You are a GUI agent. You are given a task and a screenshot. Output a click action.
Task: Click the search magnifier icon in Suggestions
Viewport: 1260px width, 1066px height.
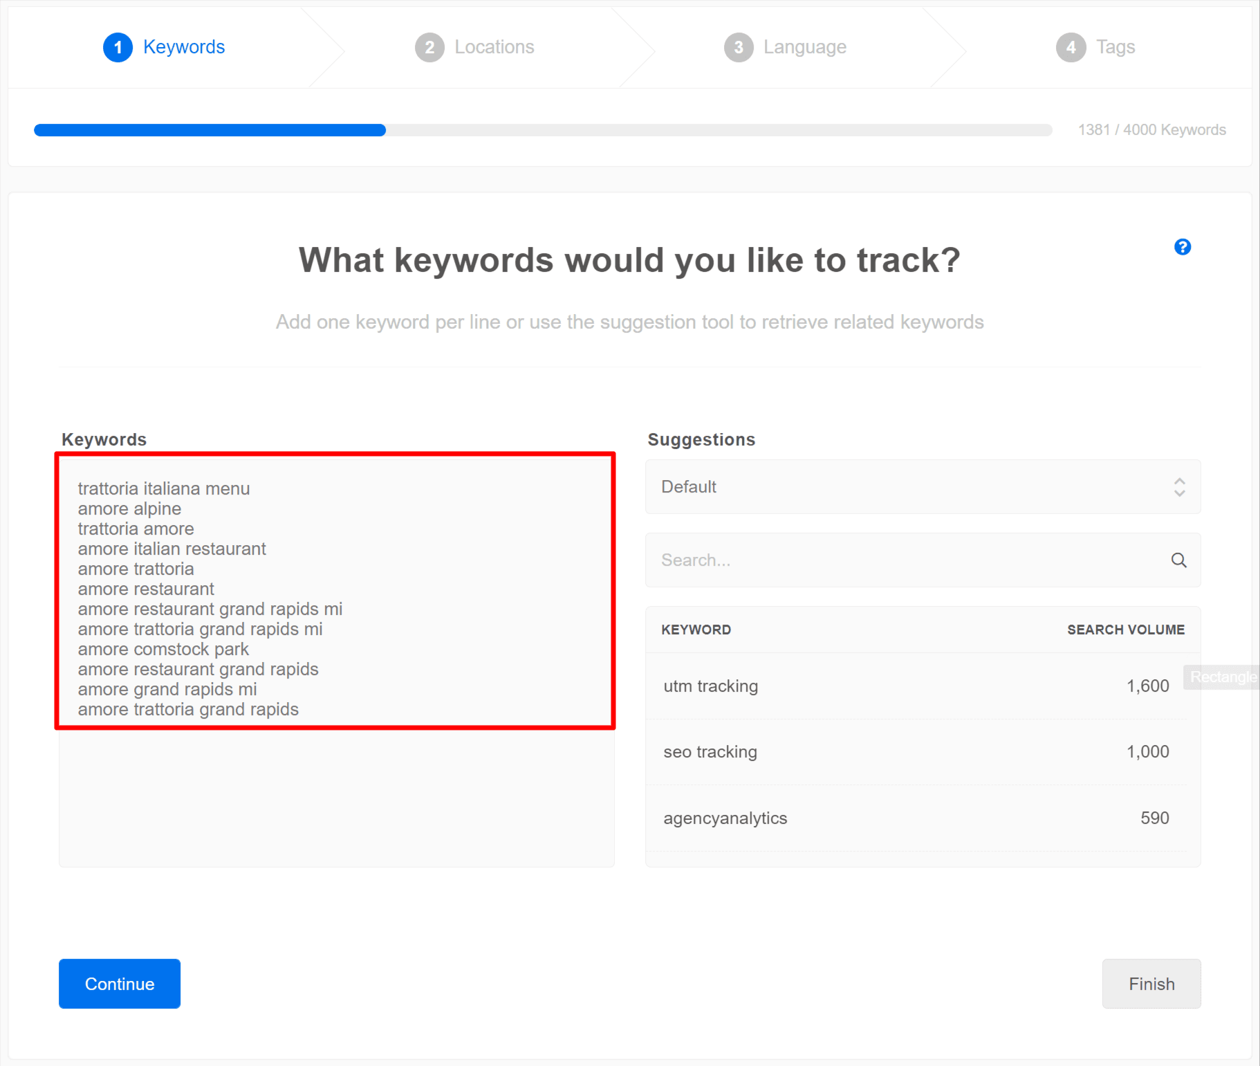pos(1178,560)
